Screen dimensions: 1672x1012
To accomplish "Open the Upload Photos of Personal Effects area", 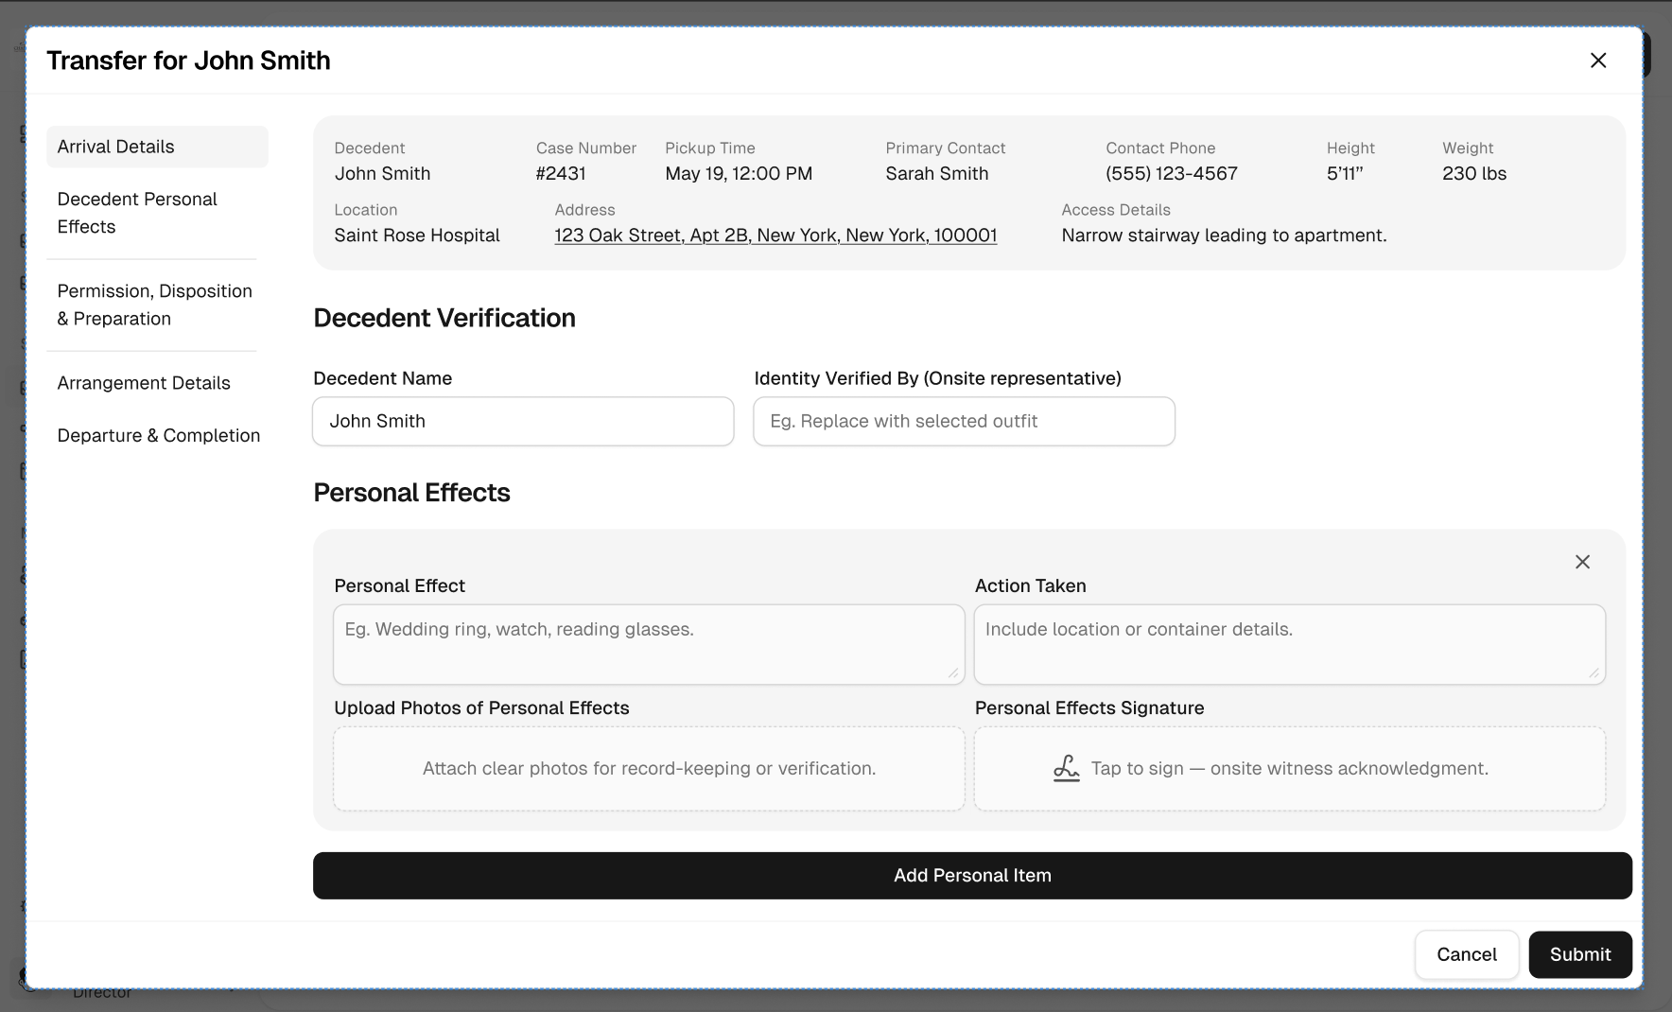I will coord(649,769).
